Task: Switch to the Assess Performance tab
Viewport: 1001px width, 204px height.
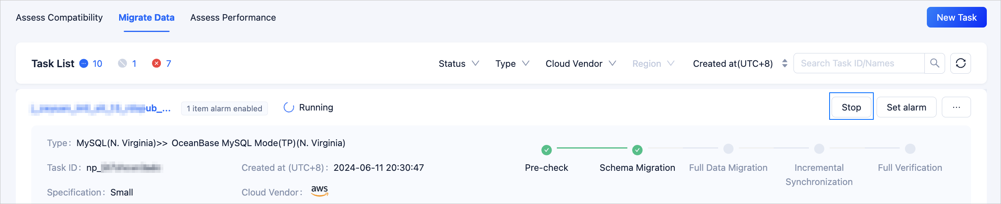Action: pyautogui.click(x=233, y=17)
